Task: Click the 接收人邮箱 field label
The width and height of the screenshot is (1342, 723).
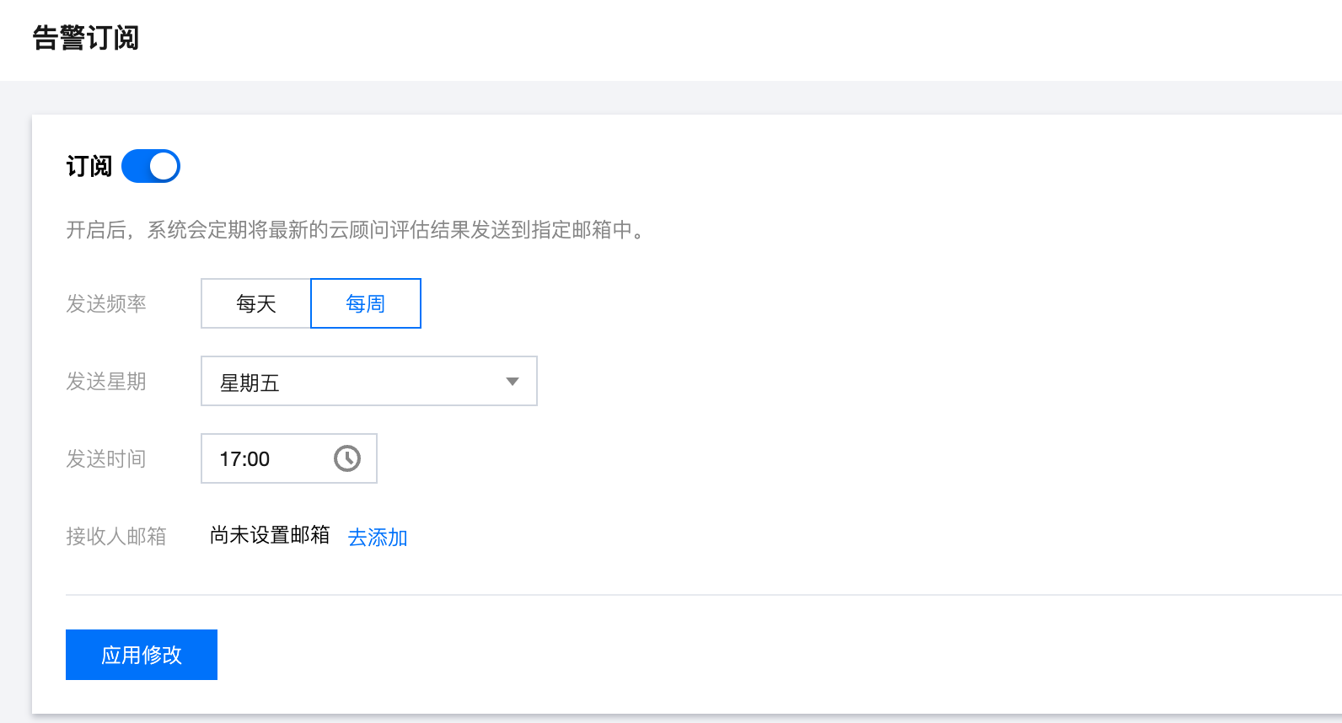Action: 116,536
